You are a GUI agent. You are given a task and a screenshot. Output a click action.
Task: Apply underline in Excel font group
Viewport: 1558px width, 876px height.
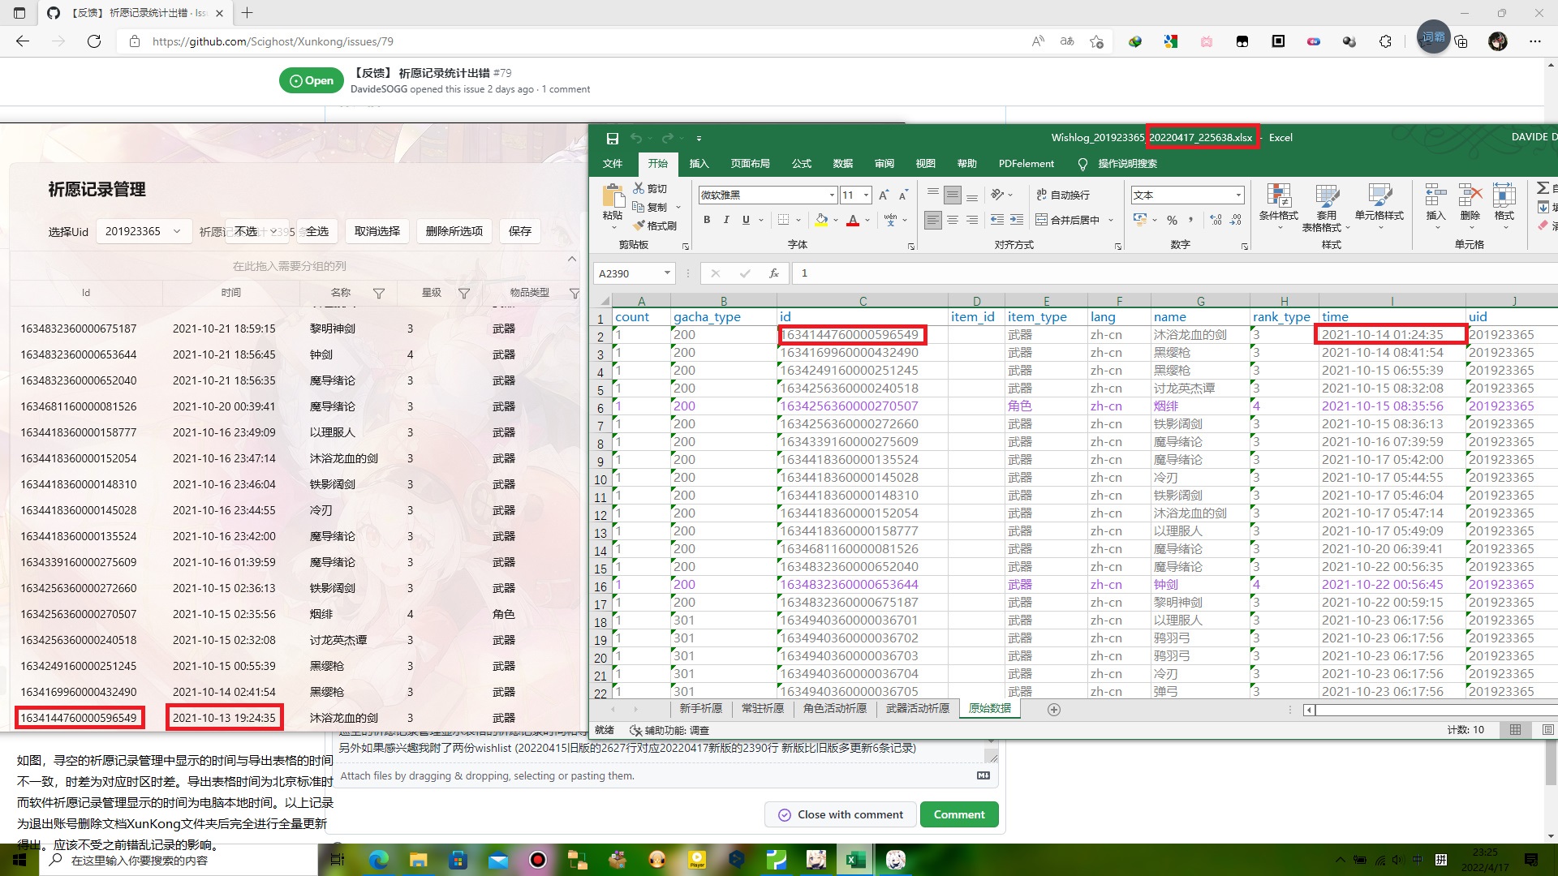pos(746,220)
